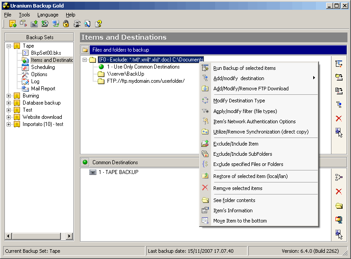Image resolution: width=351 pixels, height=259 pixels.
Task: Select Log under Tape
Action: click(x=35, y=81)
